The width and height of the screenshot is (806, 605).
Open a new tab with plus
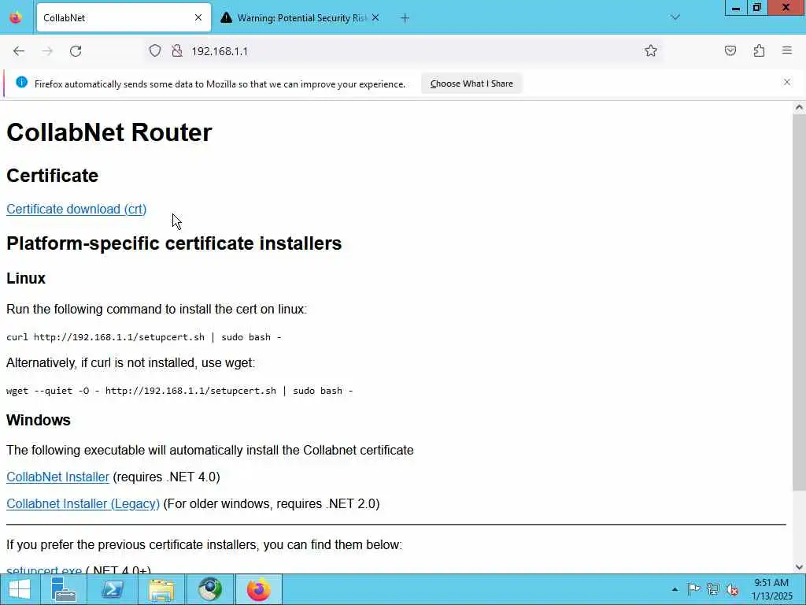pos(405,18)
